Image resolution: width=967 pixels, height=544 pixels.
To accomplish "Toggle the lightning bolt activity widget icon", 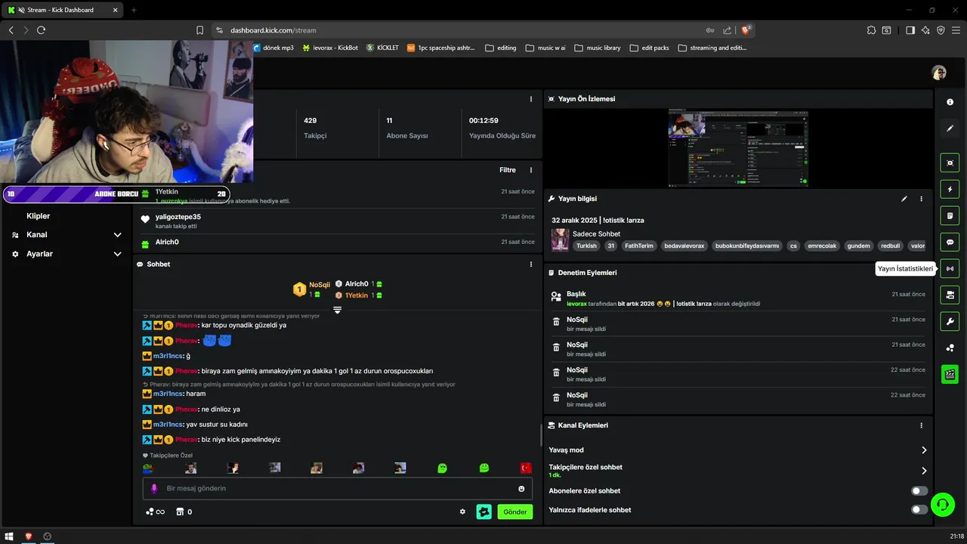I will click(950, 189).
